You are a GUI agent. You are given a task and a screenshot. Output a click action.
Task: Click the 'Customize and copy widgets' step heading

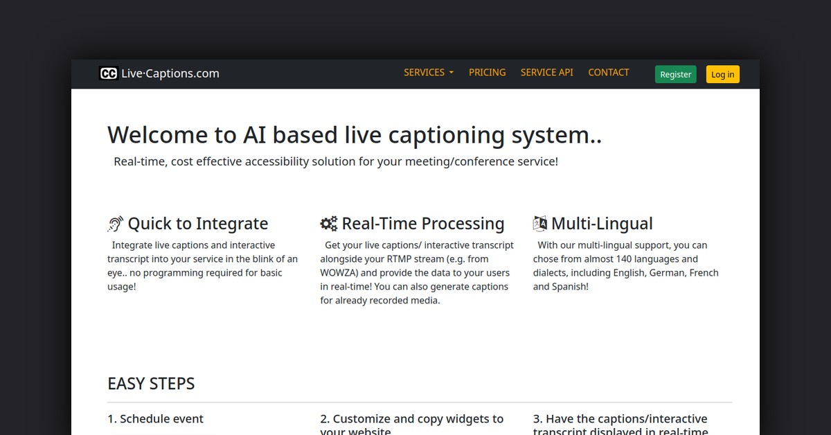tap(412, 423)
